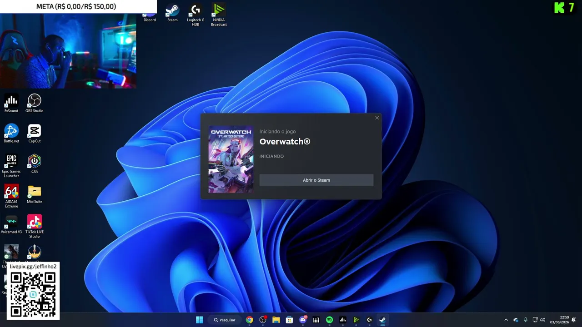This screenshot has width=582, height=327.
Task: Select the TikTok LIVE Studio desktop icon
Action: coord(35,227)
